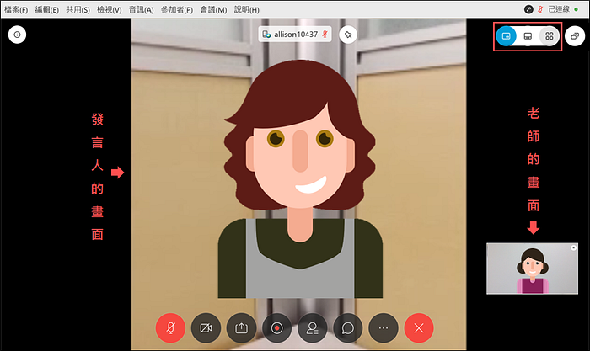Click the teacher's self-view thumbnail
Screen dimensions: 590x351
(532, 269)
